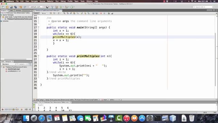Collapse printMultiples method fold at line 26
Screen dimensions: 218x123
(38, 56)
